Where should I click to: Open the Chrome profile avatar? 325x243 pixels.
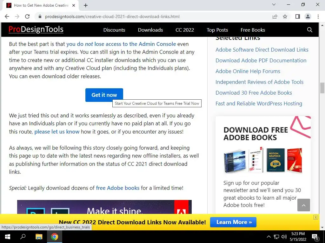coord(308,16)
